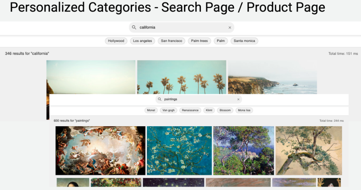Click the "Total time: 244 ms" label

click(x=331, y=120)
